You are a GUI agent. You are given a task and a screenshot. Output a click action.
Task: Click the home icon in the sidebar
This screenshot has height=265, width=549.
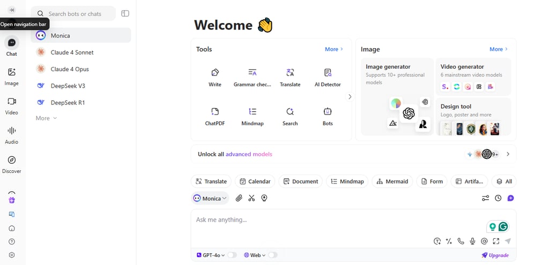tap(12, 228)
